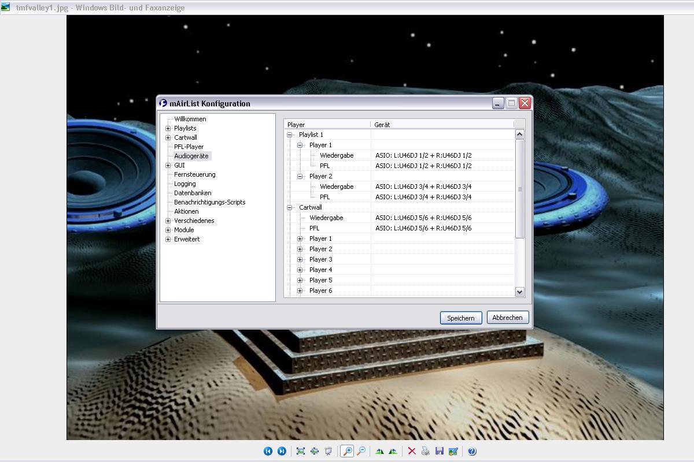Select Player 2 PFL device U46DJ 3/4
Image resolution: width=694 pixels, height=462 pixels.
423,197
